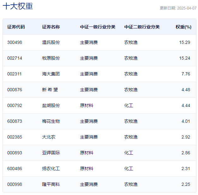
Task: Select the 中证一级行业分类 column header
Action: (98, 27)
